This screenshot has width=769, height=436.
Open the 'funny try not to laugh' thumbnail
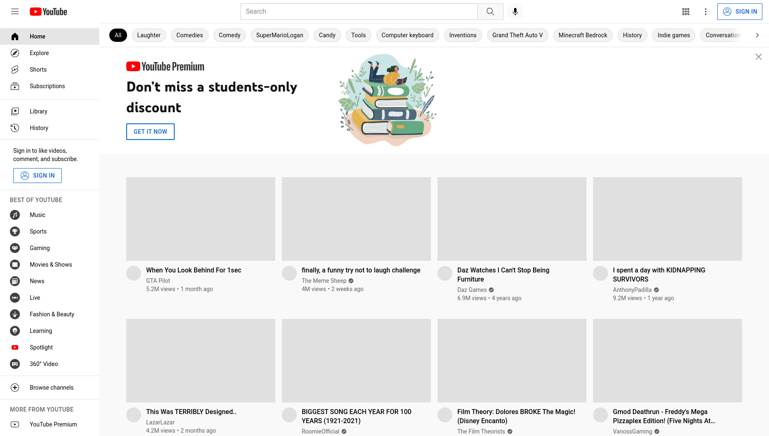(356, 219)
